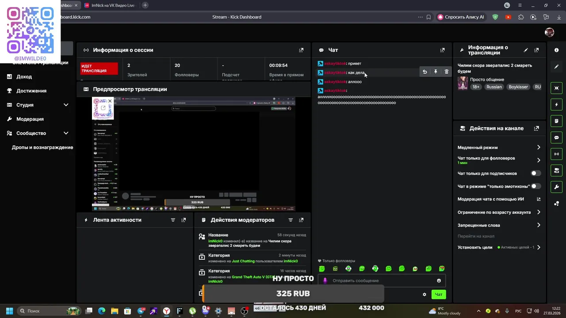Pin the 'как дела' chat message
566x318 pixels.
click(x=436, y=72)
